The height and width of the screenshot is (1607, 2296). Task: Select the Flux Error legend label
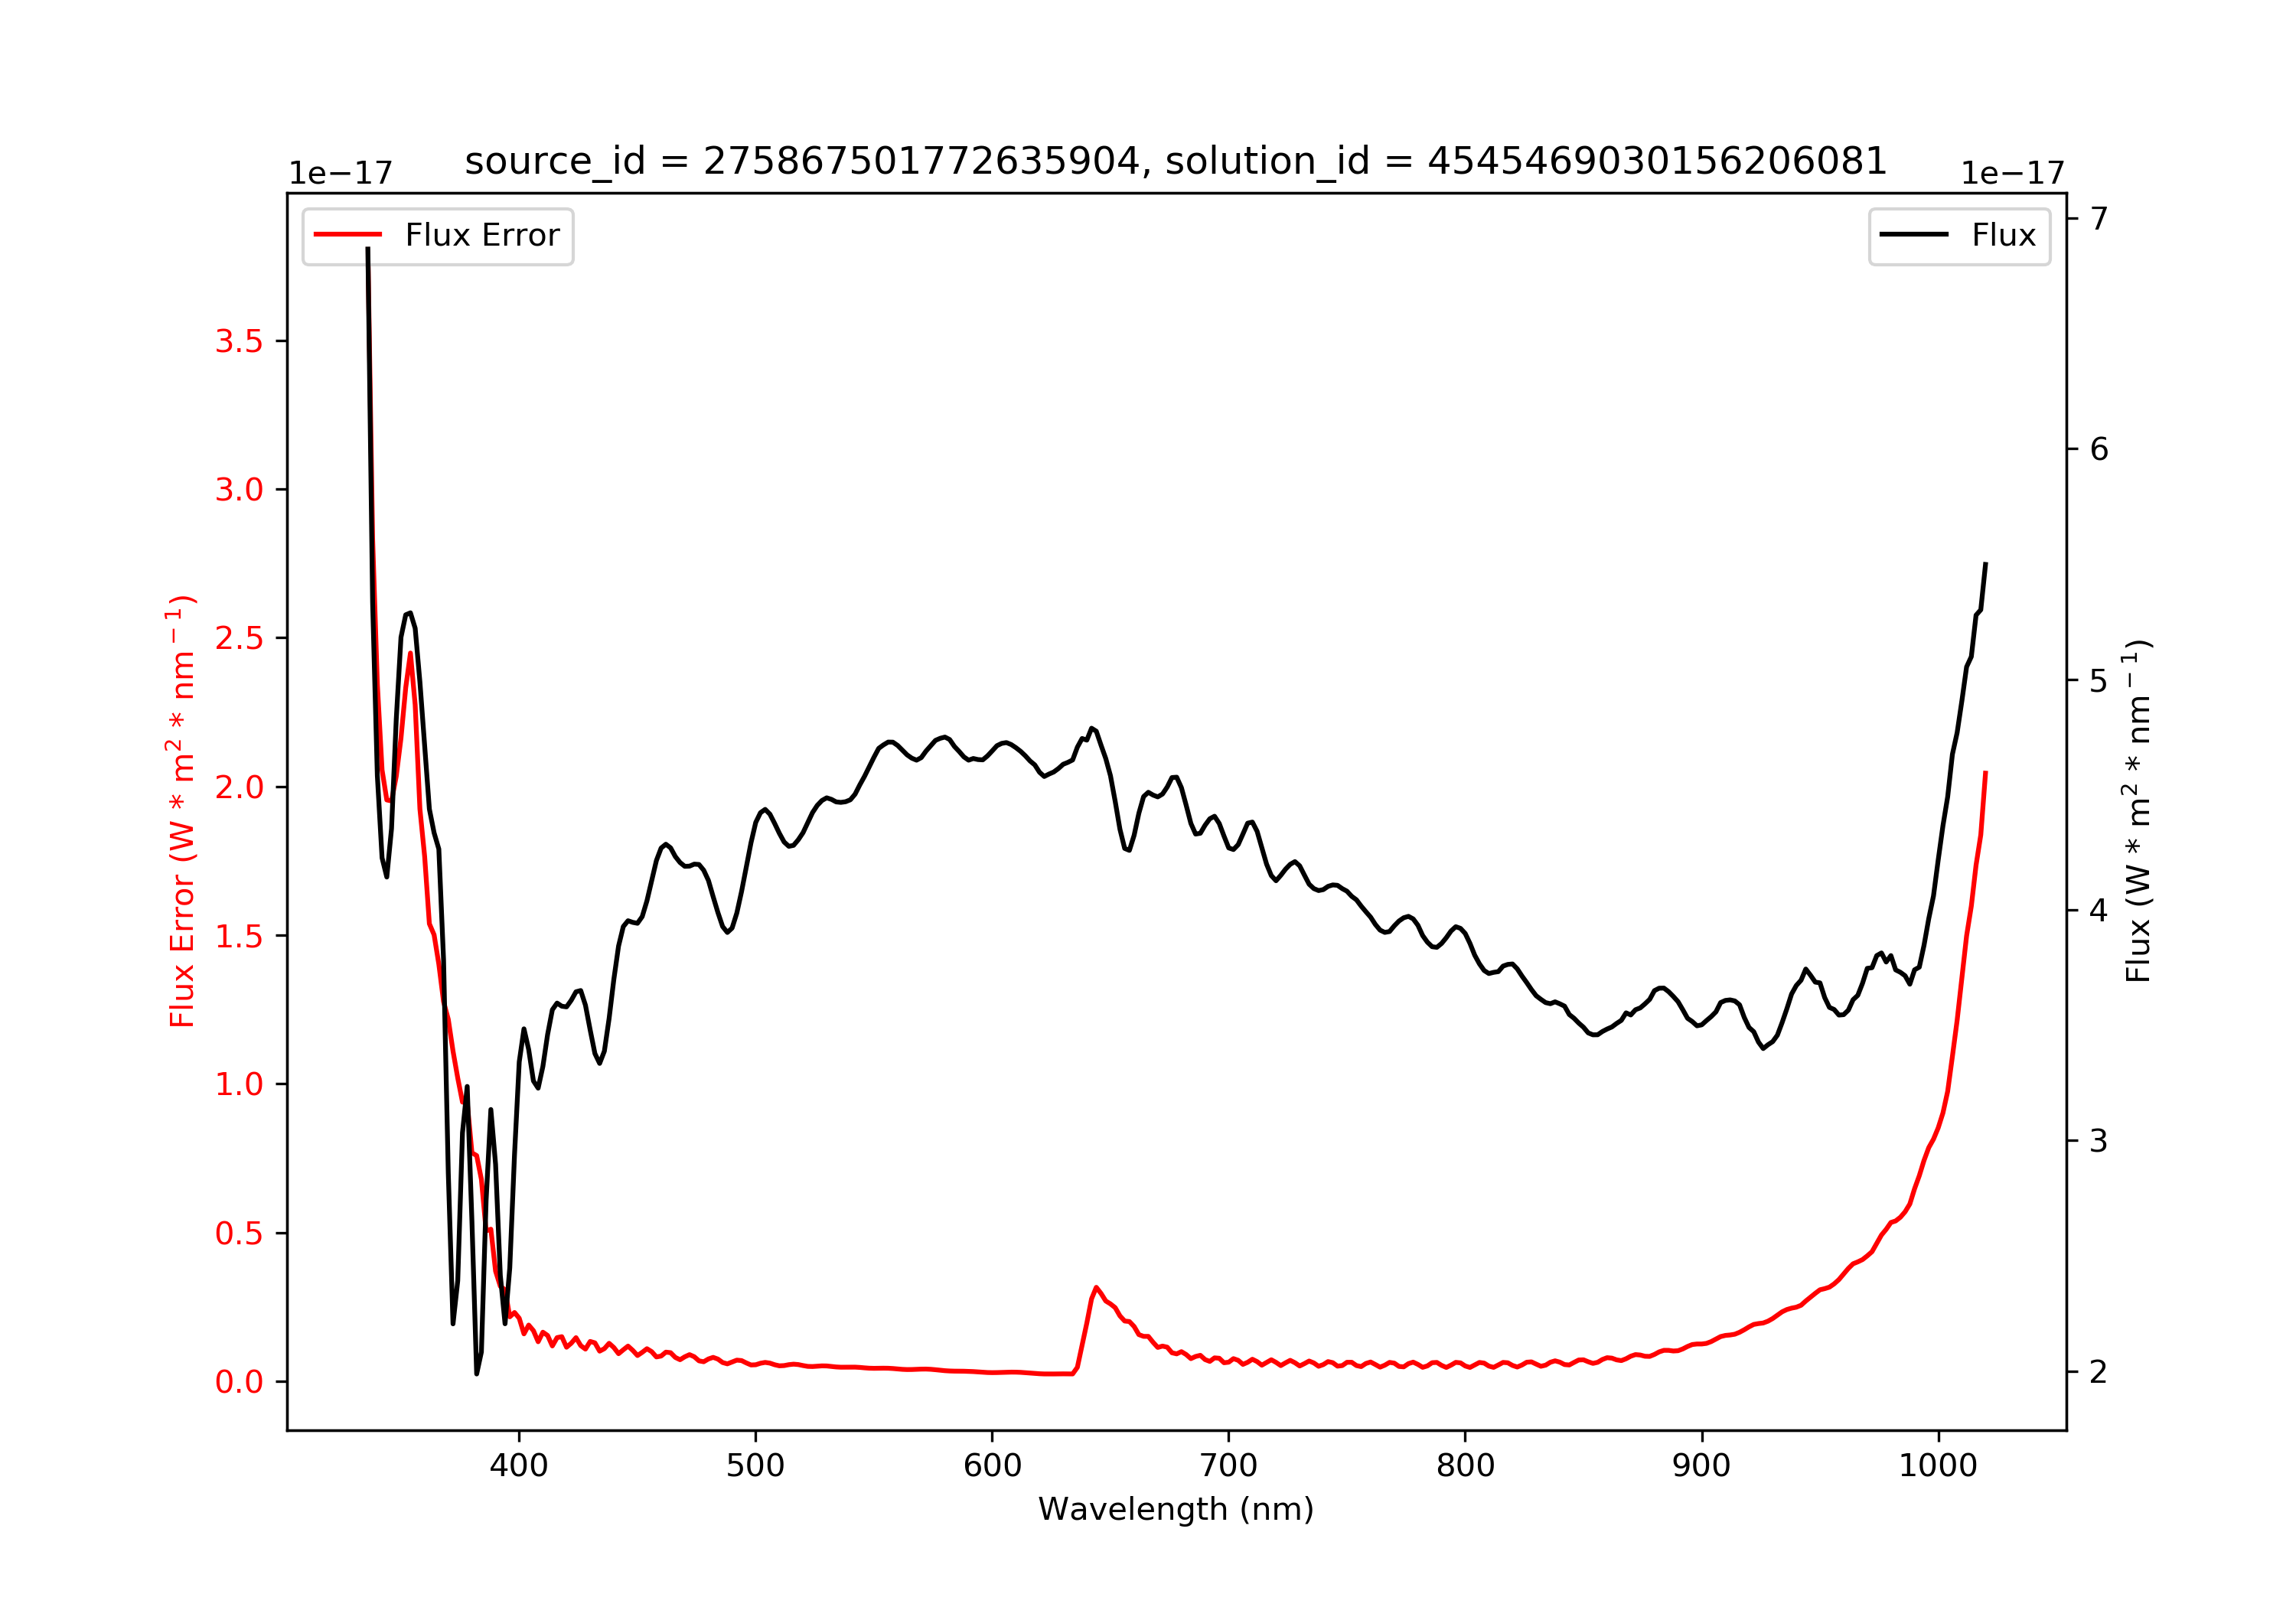click(482, 235)
